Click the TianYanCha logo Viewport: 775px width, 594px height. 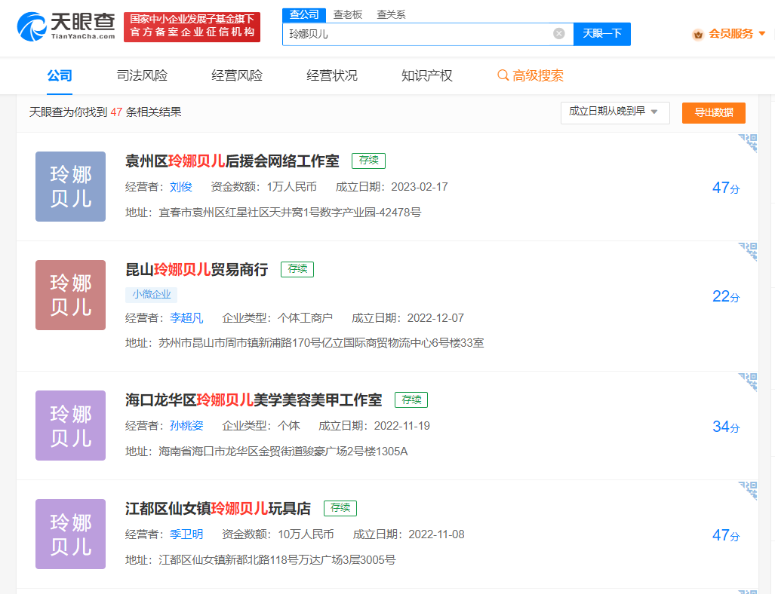tap(66, 26)
